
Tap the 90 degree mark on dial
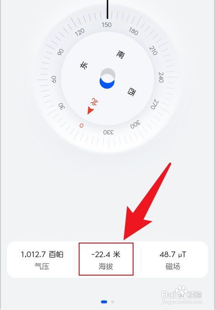[60, 52]
